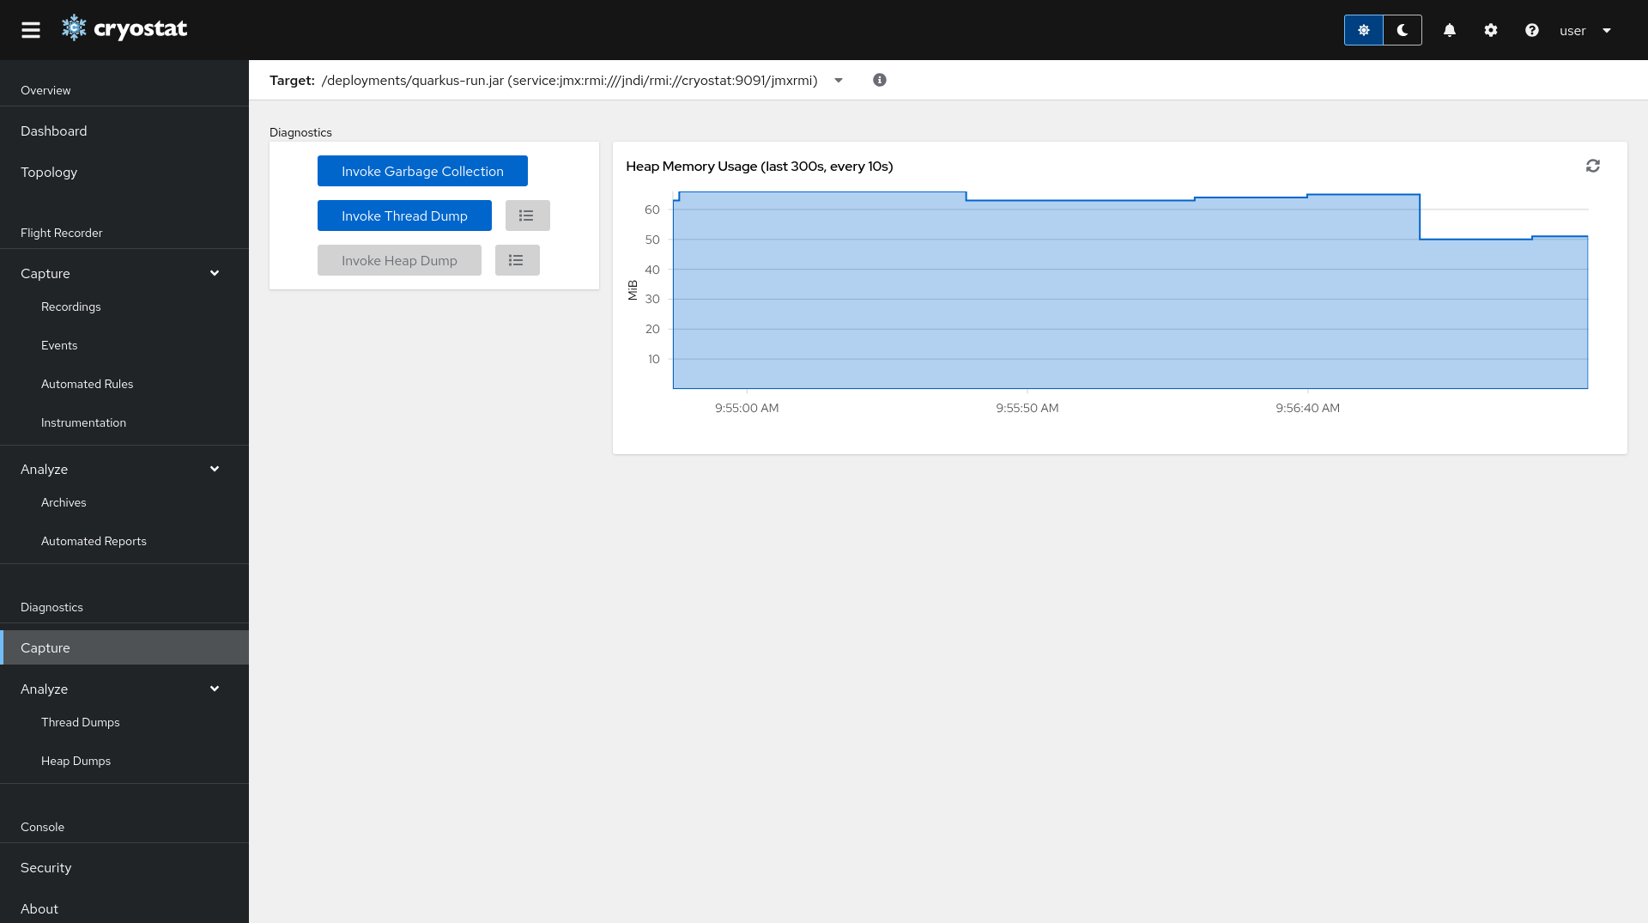The image size is (1648, 923).
Task: Open Heap Dumps sidebar link
Action: coord(76,761)
